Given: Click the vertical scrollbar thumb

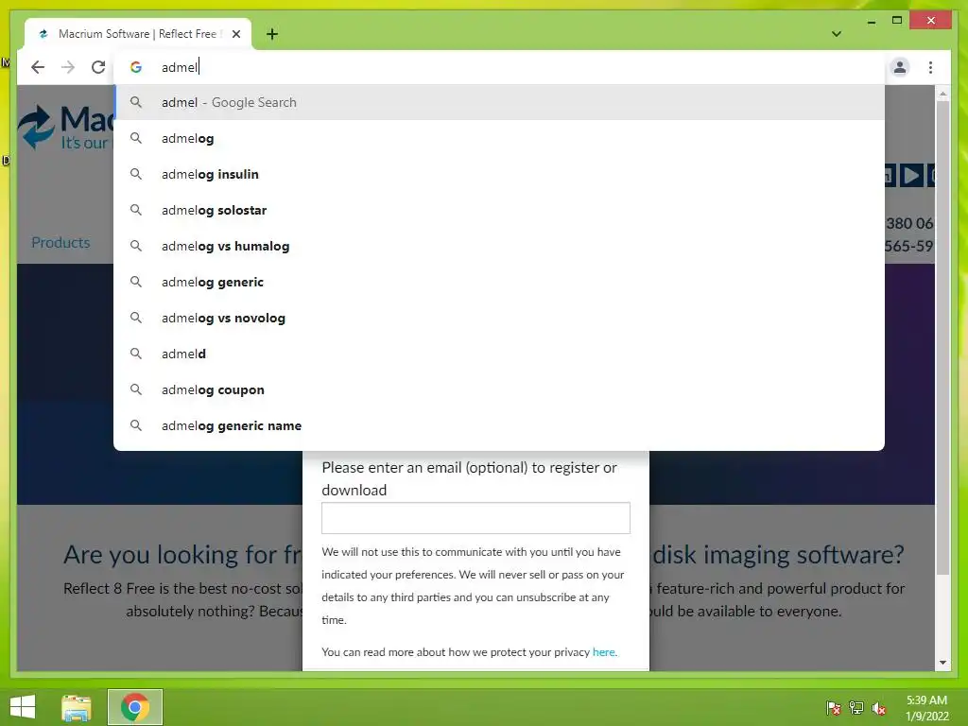Looking at the screenshot, I should [x=942, y=337].
